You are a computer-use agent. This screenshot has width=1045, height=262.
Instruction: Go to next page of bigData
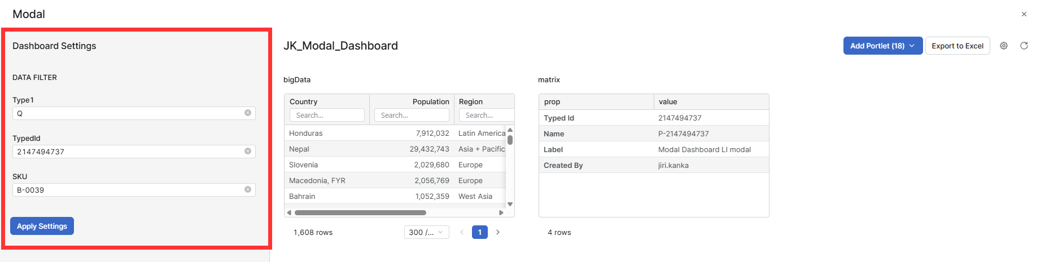click(497, 232)
